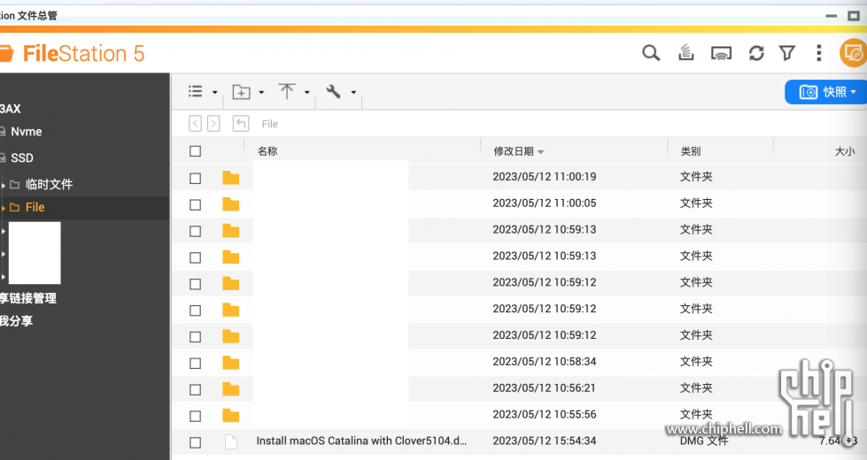Click the folder icon dated 10:58:34
Image resolution: width=867 pixels, height=460 pixels.
230,363
